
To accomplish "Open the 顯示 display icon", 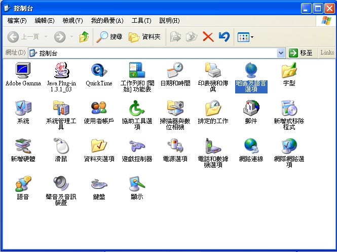I will 137,184.
